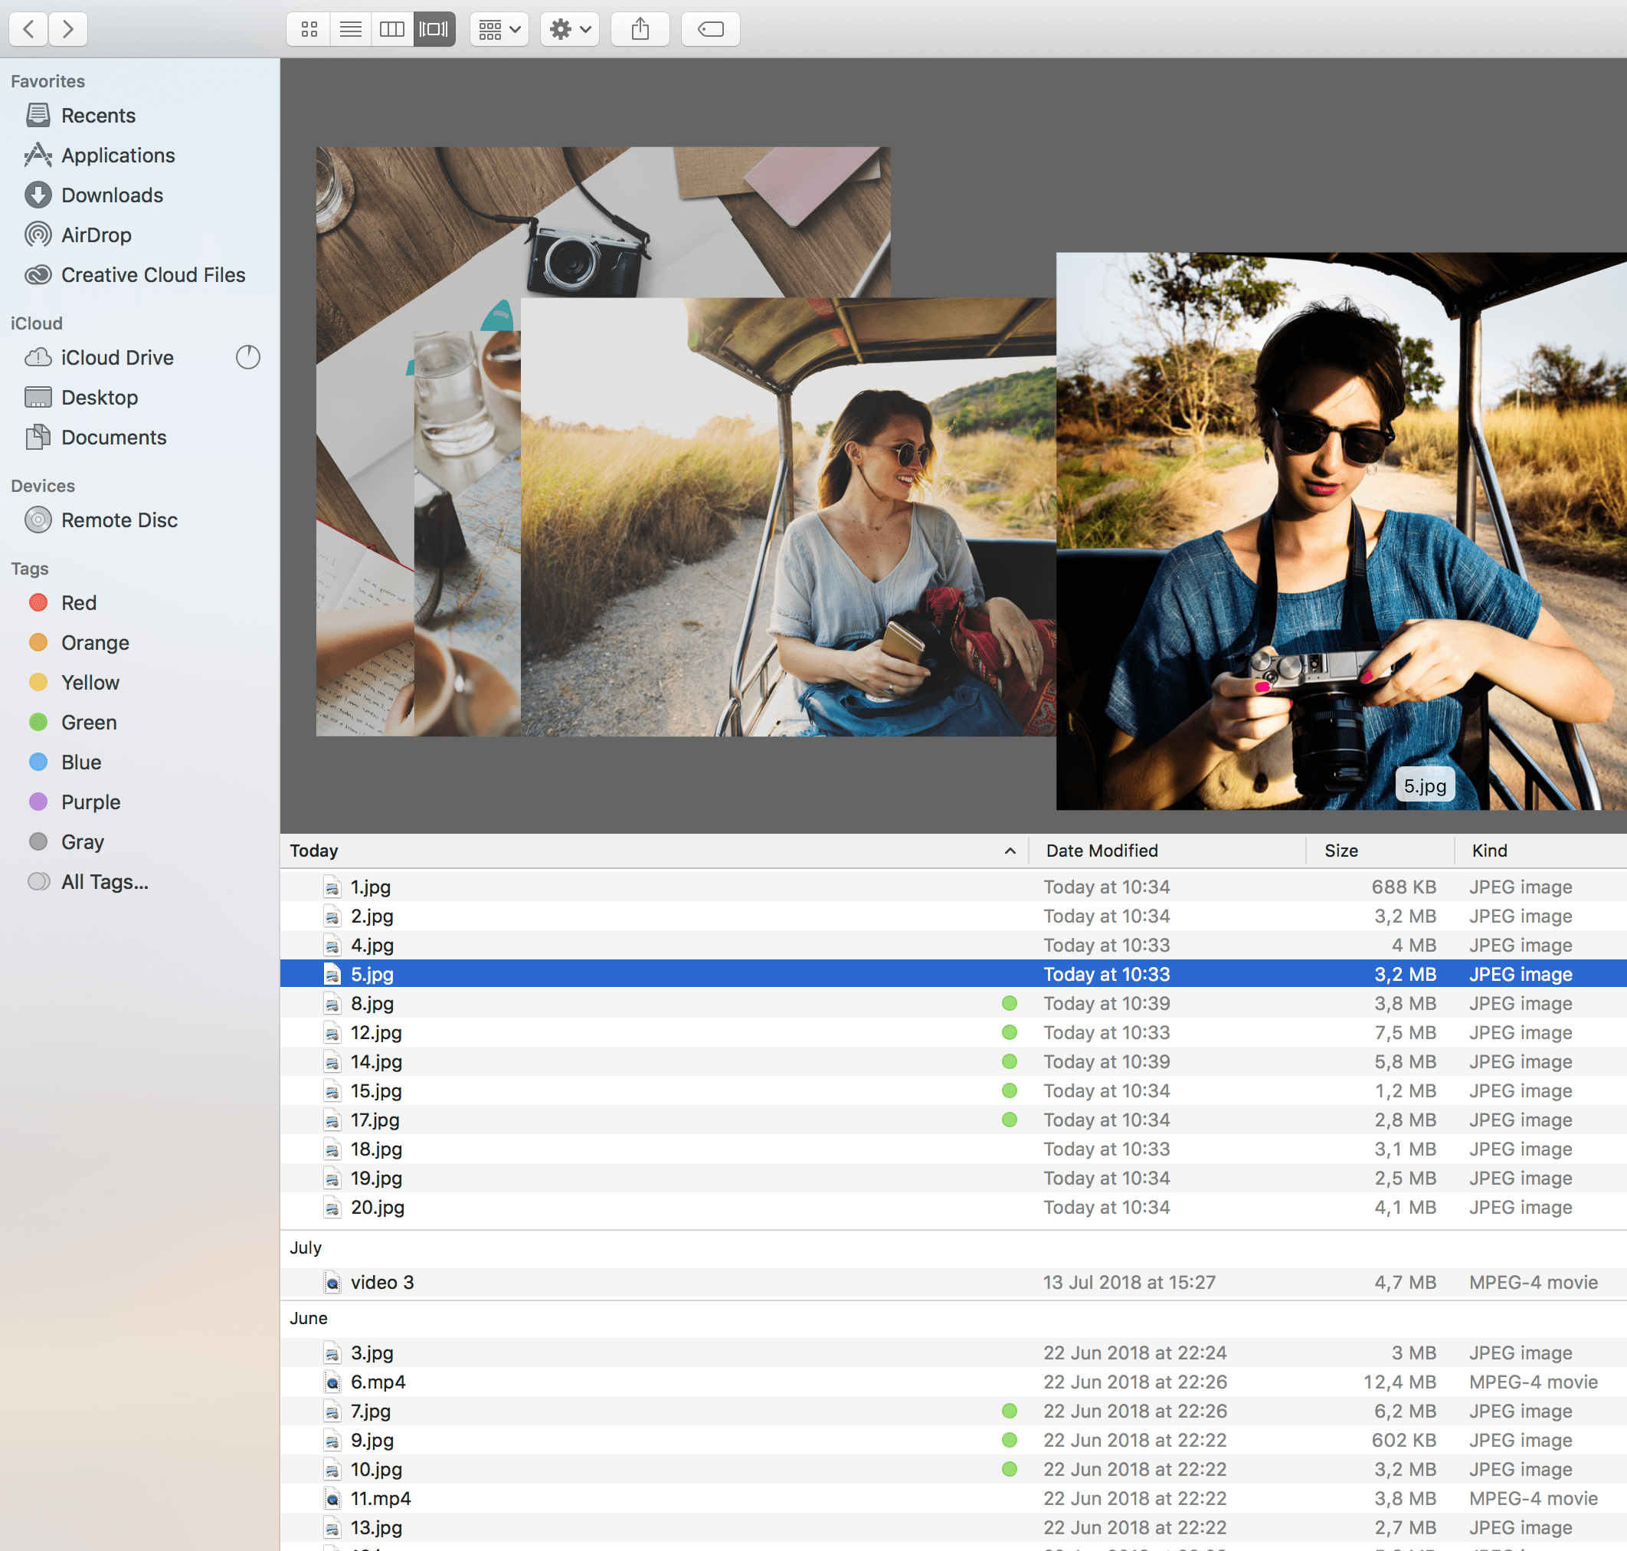Click the back navigation button
The image size is (1627, 1551).
28,29
